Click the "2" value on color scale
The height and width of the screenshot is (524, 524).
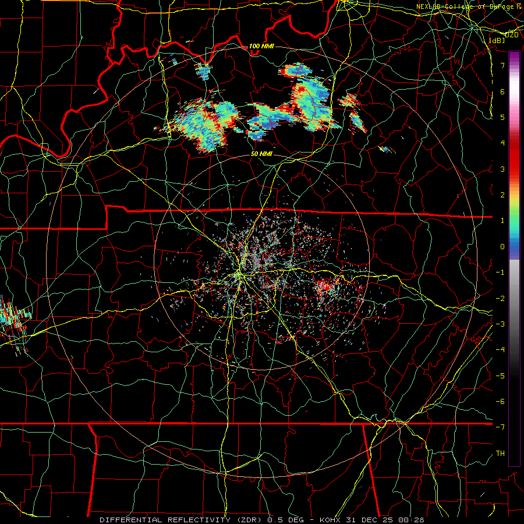click(x=502, y=195)
